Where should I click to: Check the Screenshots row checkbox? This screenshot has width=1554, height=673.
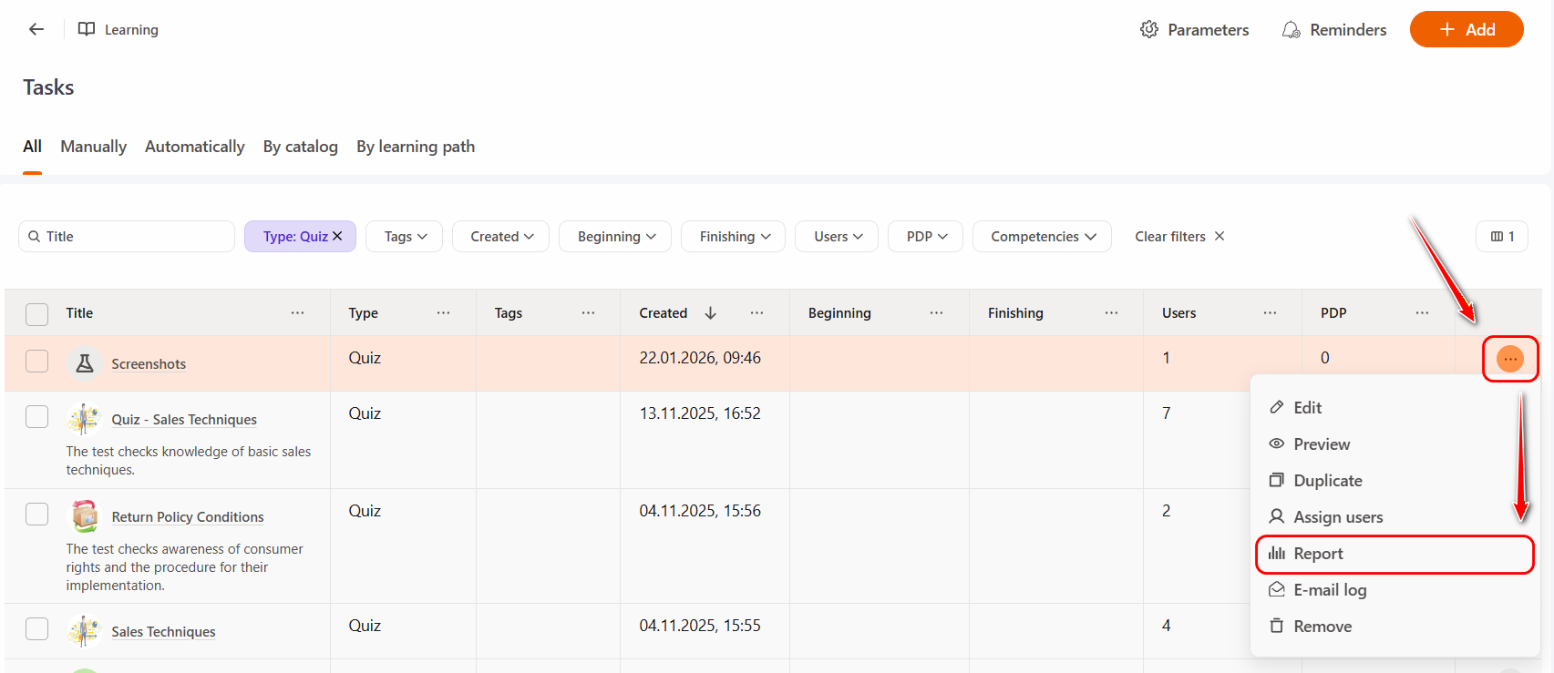tap(37, 362)
